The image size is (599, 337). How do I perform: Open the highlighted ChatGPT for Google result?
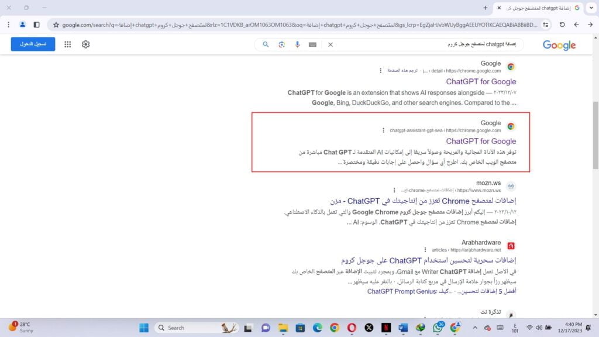(x=481, y=141)
